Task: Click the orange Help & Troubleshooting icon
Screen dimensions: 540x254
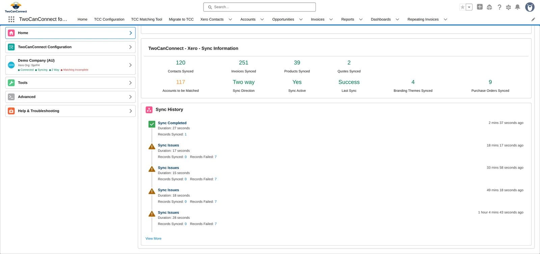Action: [x=11, y=111]
